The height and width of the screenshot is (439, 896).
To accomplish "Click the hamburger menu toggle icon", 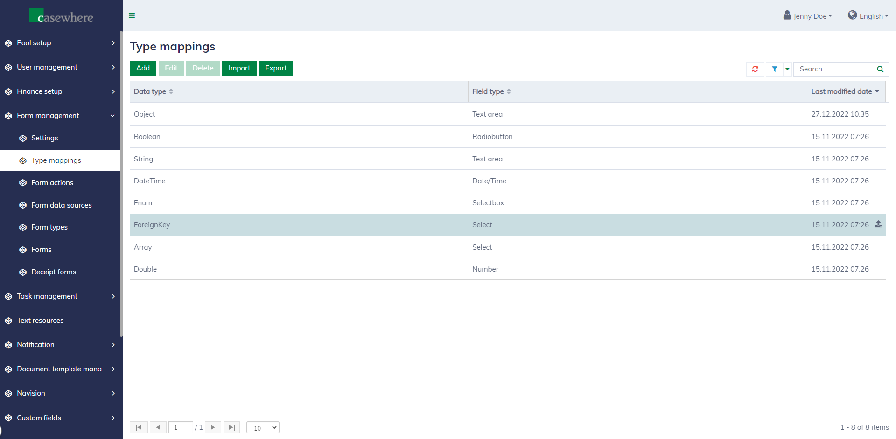I will click(132, 15).
